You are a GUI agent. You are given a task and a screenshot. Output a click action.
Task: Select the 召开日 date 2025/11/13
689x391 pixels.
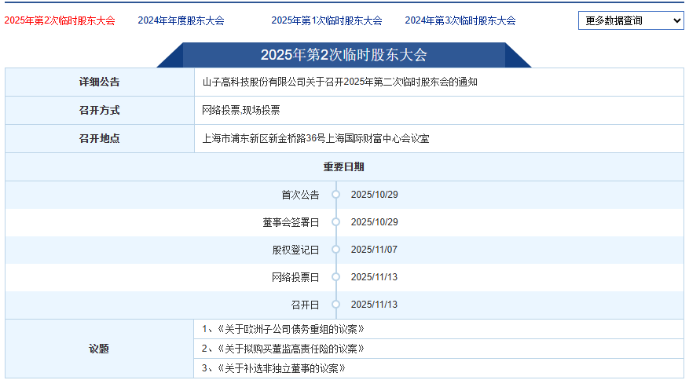pyautogui.click(x=375, y=305)
